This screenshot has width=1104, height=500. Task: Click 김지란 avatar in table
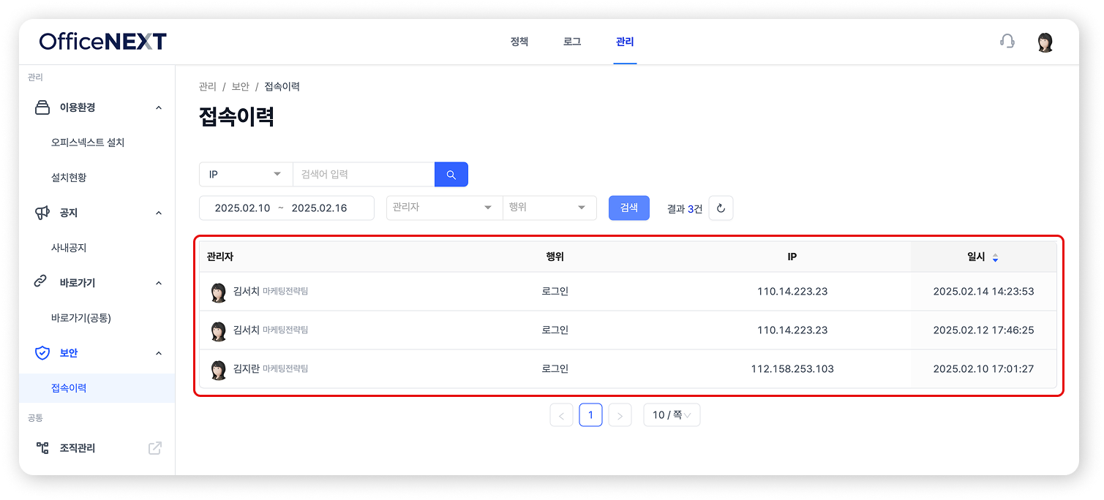[219, 369]
